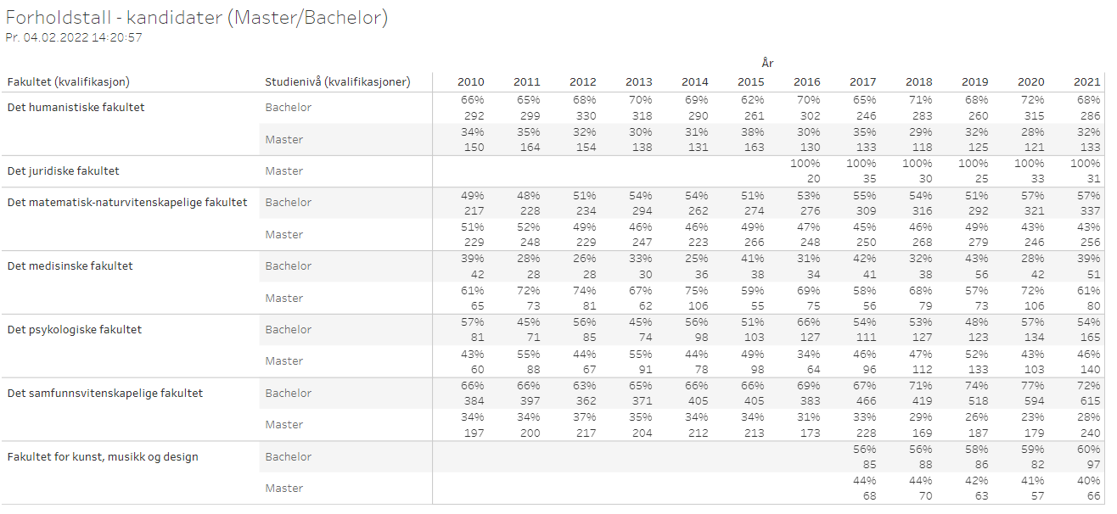Click the Det medisinske fakultet row label

[70, 266]
